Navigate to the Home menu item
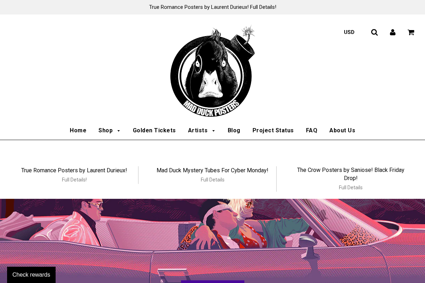 [78, 131]
